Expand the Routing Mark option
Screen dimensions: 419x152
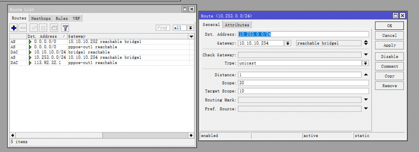pos(366,100)
